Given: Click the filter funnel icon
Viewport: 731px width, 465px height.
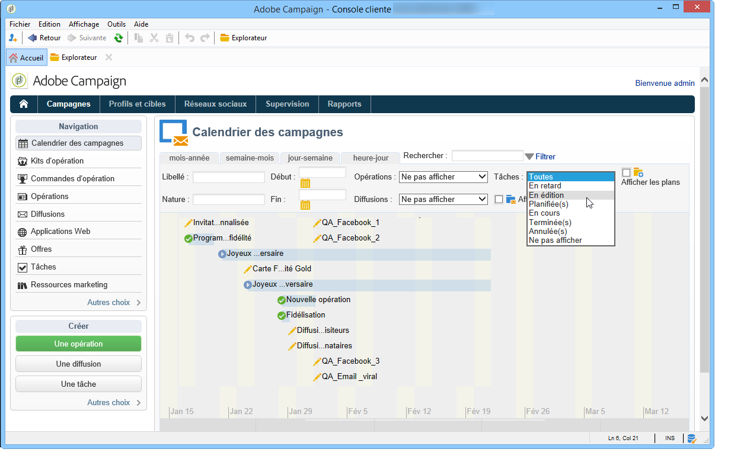Looking at the screenshot, I should coord(529,156).
